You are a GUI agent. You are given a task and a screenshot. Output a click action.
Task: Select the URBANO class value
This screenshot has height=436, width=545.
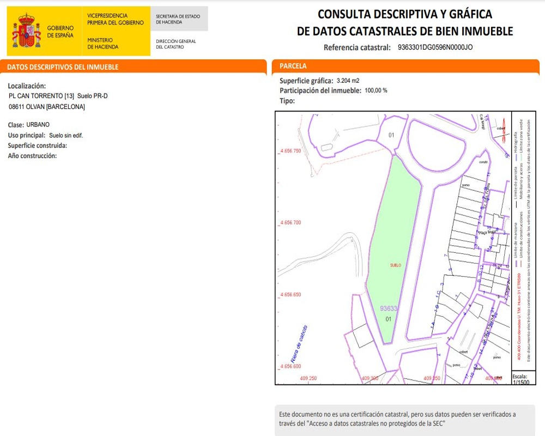[x=38, y=124]
